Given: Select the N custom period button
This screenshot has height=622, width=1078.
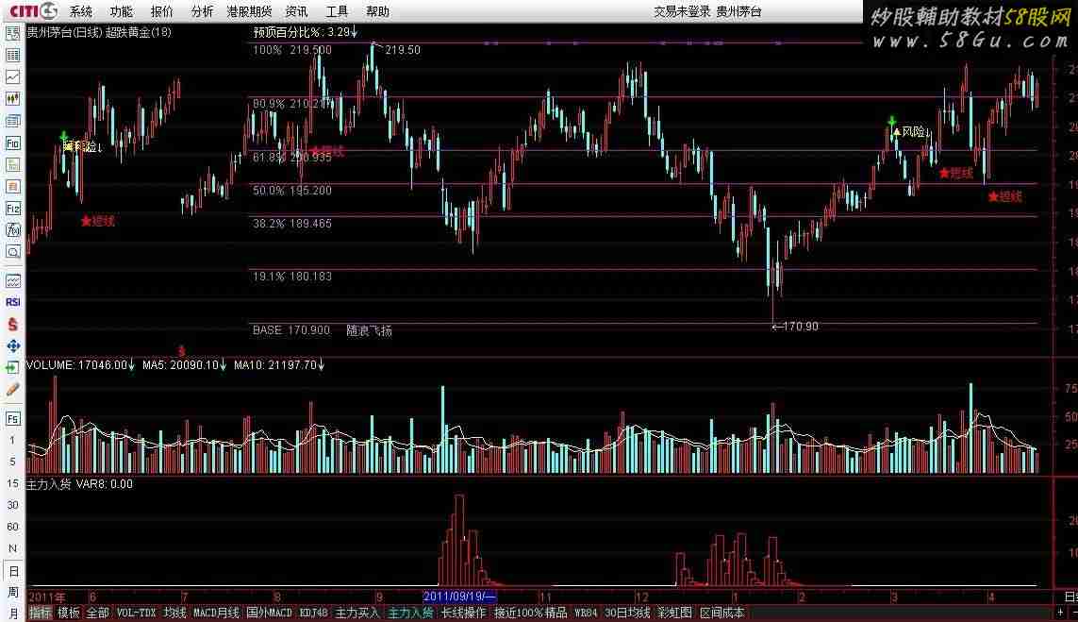Looking at the screenshot, I should [x=13, y=549].
